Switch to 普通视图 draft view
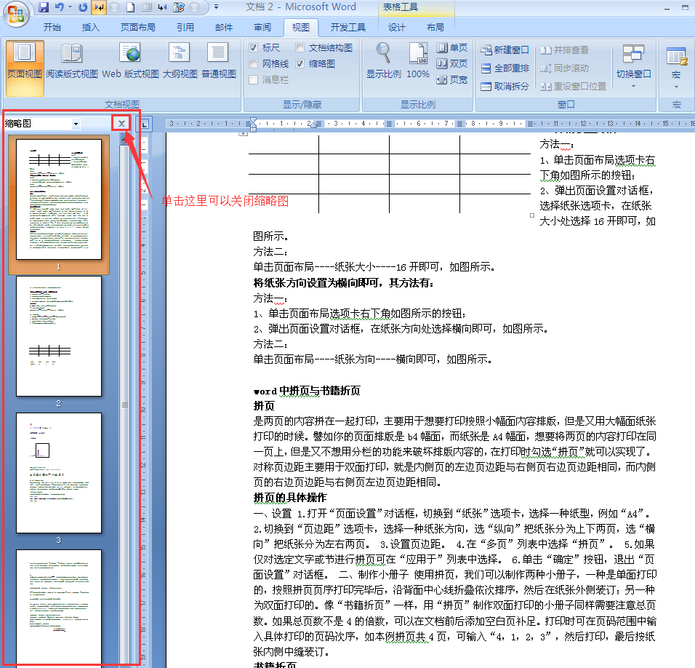The height and width of the screenshot is (668, 695). (x=219, y=62)
